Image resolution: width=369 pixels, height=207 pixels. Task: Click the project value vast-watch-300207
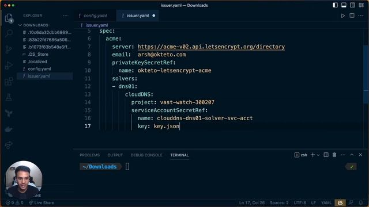[187, 102]
